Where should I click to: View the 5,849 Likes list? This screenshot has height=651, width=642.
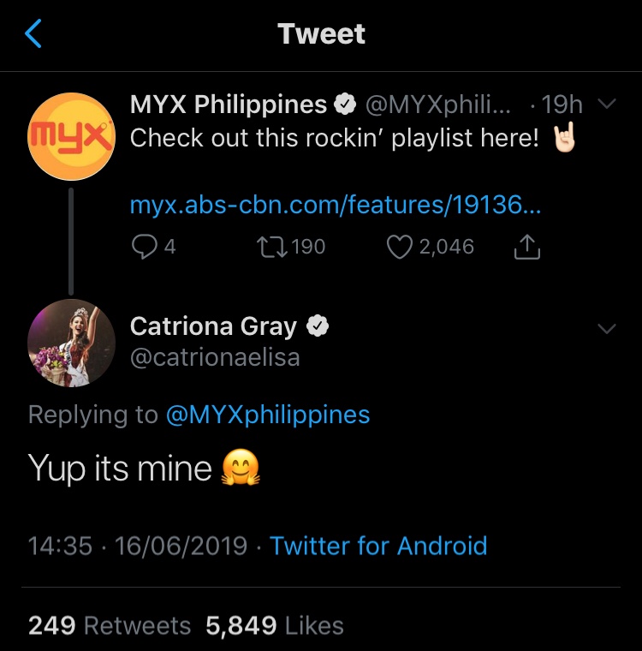(274, 625)
